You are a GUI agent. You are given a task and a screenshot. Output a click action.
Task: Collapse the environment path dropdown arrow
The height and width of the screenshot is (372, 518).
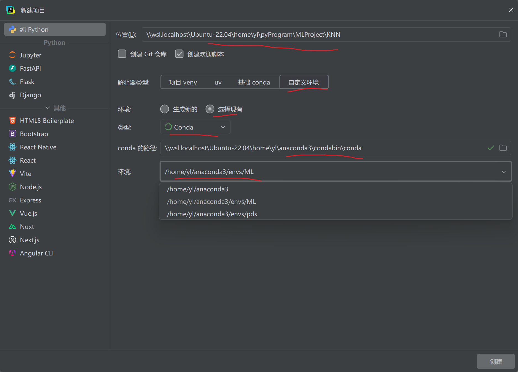click(x=504, y=172)
